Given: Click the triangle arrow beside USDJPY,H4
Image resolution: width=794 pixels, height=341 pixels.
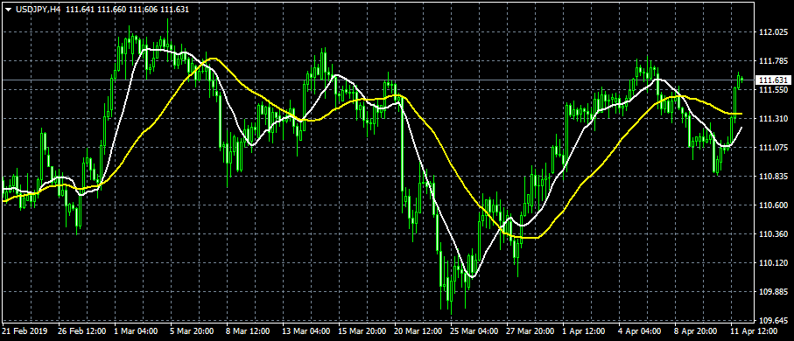Looking at the screenshot, I should pos(8,9).
